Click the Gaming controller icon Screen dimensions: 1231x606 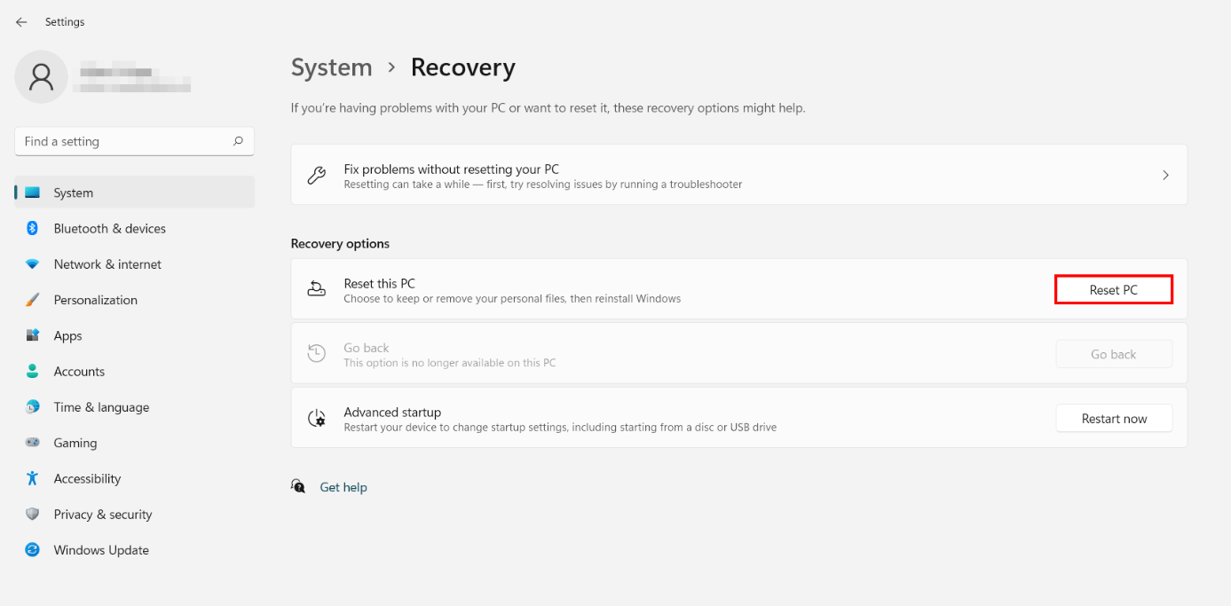pos(33,443)
